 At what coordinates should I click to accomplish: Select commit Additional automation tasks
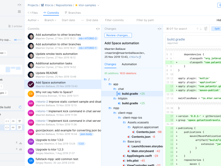[63, 65]
